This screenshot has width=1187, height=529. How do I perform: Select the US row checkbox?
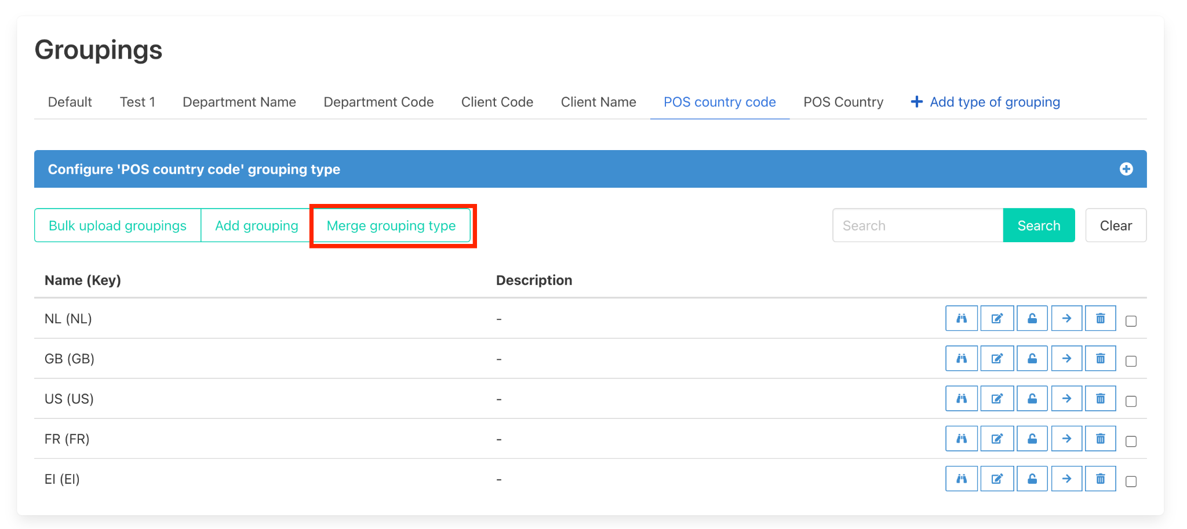pyautogui.click(x=1131, y=401)
